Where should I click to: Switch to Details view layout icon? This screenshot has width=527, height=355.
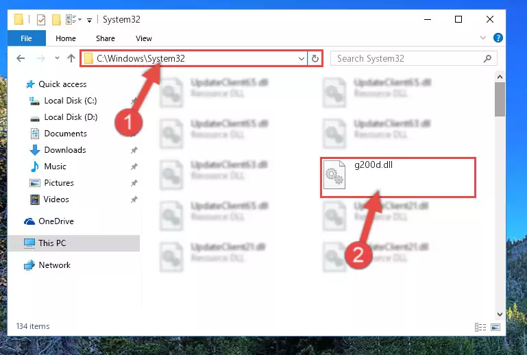click(x=480, y=327)
